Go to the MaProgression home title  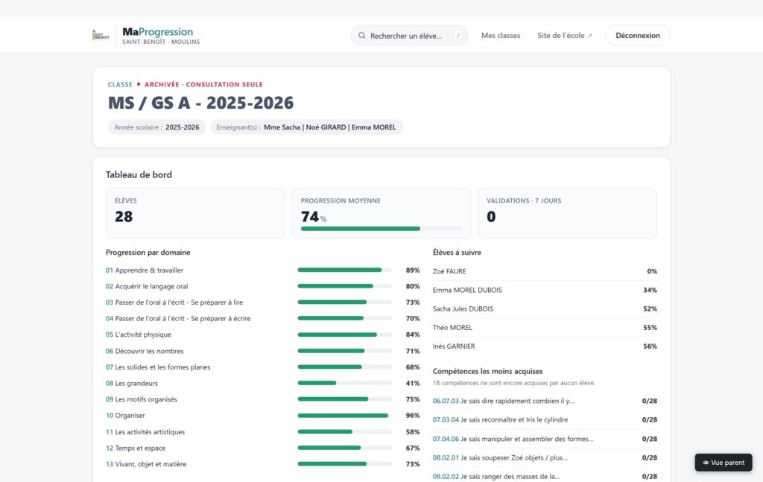[x=158, y=31]
